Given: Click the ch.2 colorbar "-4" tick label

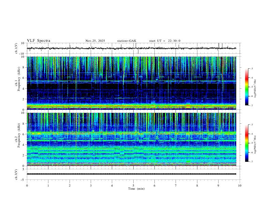Looking at the screenshot, I should coord(252,134).
